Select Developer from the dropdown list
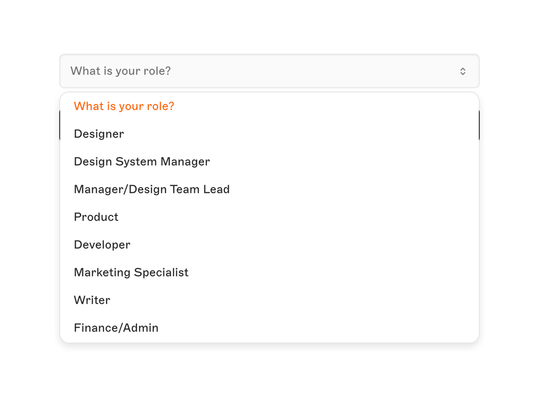 [102, 245]
